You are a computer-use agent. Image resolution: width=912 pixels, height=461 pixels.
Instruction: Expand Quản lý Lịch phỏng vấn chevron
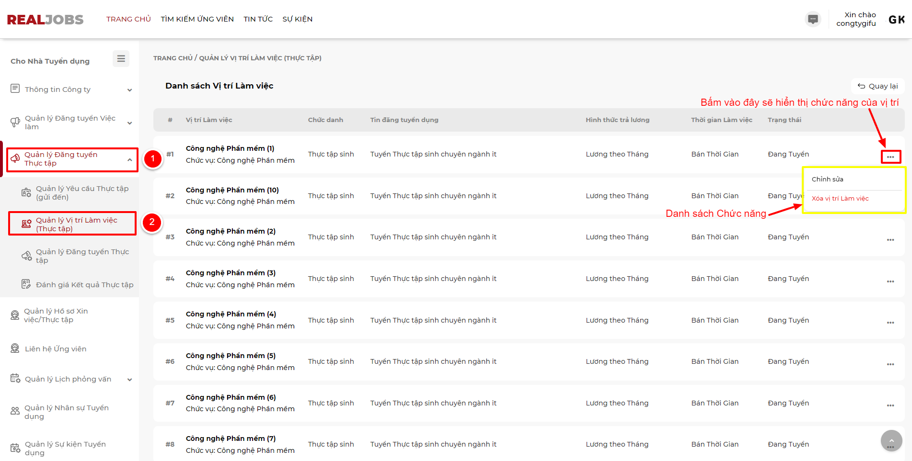(129, 380)
